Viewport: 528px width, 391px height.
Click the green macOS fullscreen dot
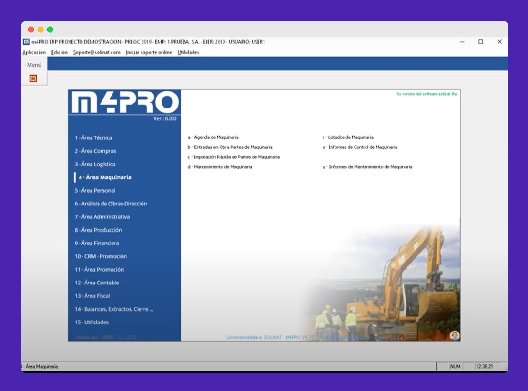tap(50, 29)
